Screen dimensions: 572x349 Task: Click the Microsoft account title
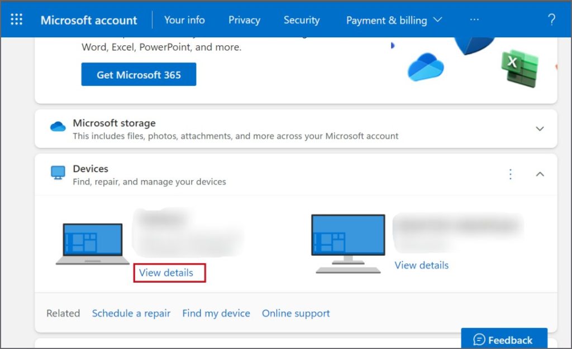[89, 21]
